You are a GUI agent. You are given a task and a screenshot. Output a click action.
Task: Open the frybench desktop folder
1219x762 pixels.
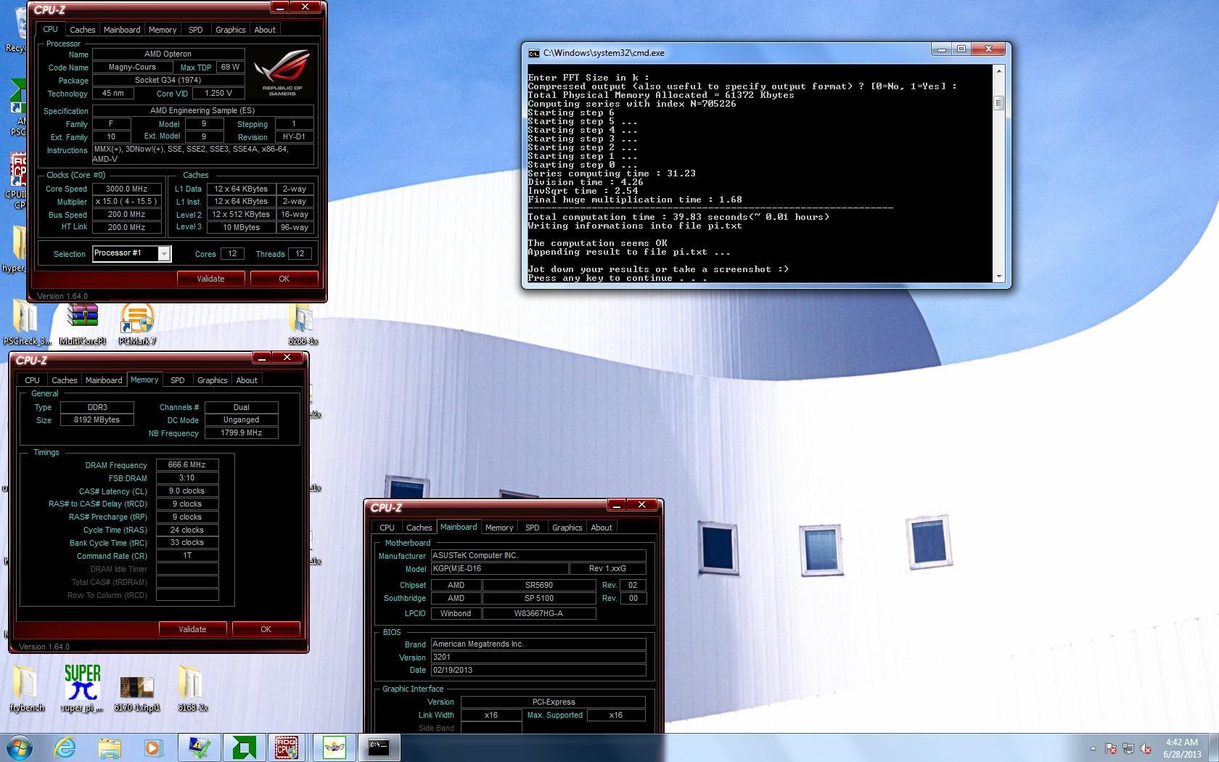(27, 689)
